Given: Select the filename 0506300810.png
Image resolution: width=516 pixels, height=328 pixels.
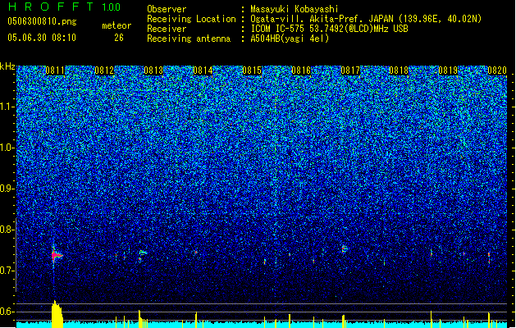Looking at the screenshot, I should (42, 21).
